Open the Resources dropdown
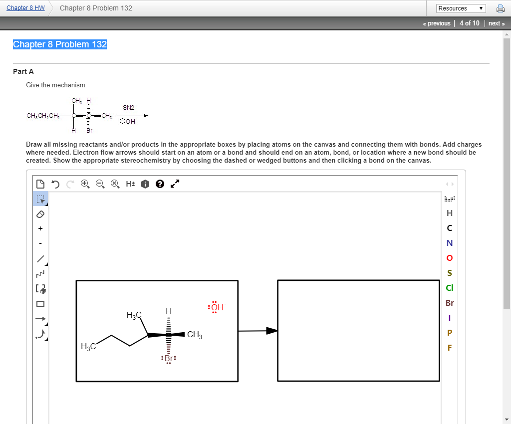This screenshot has width=511, height=424. pos(461,8)
